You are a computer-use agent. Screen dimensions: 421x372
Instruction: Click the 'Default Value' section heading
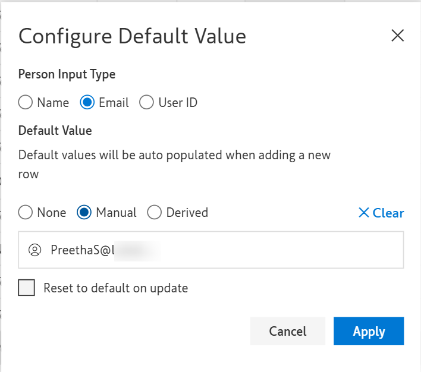click(55, 130)
